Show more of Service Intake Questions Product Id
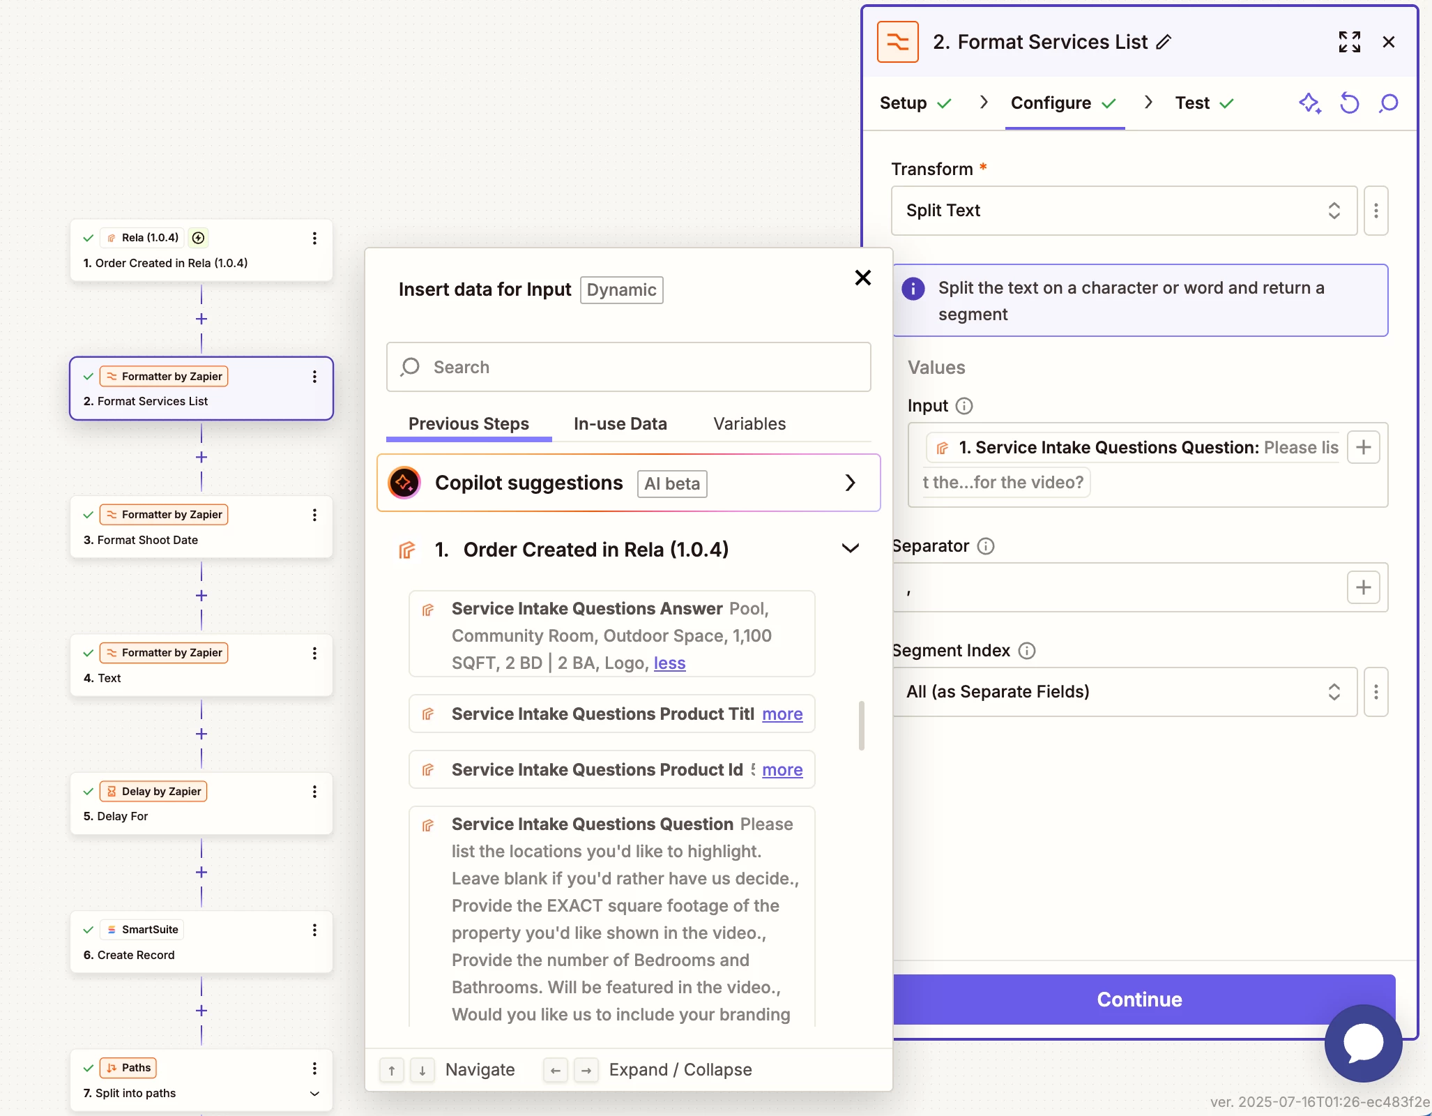The width and height of the screenshot is (1432, 1116). 782,770
